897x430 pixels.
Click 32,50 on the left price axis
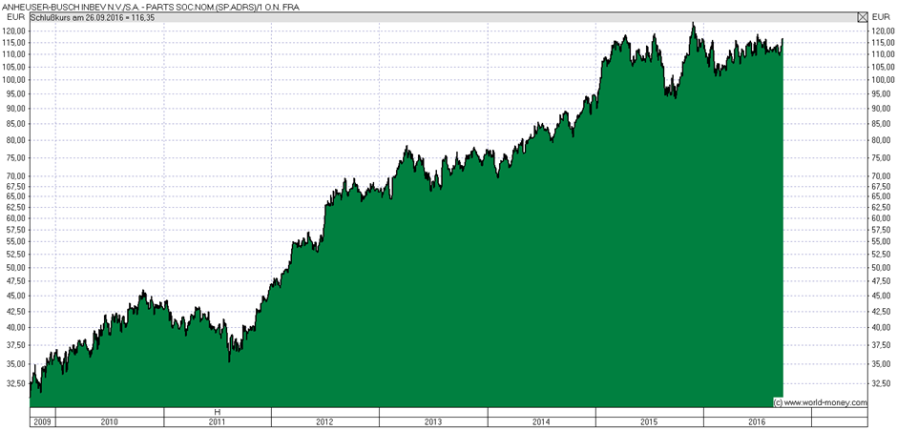(x=15, y=383)
